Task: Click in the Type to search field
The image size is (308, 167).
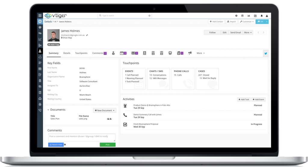Action: pos(125,16)
